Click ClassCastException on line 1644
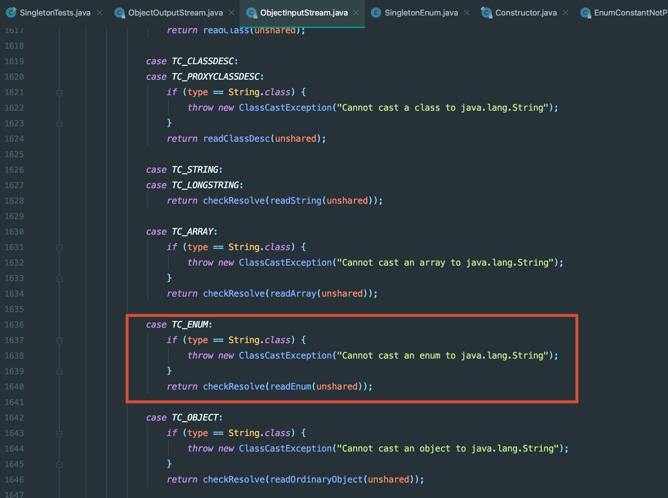Image resolution: width=668 pixels, height=498 pixels. [x=285, y=449]
